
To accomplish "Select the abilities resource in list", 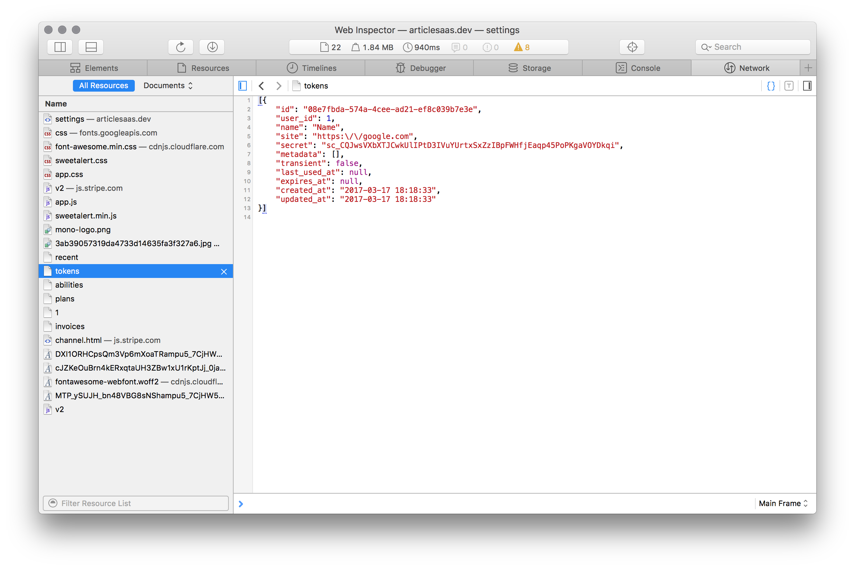I will tap(69, 285).
